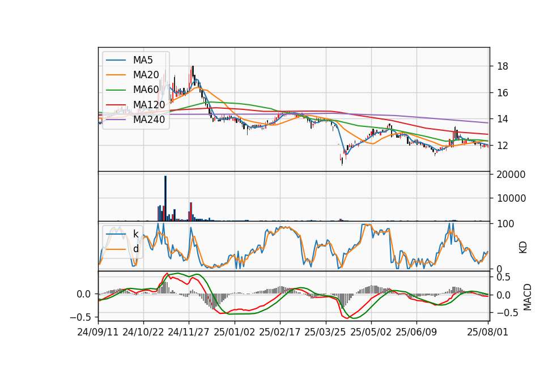Image resolution: width=544 pixels, height=391 pixels.
Task: Click the 25/01/02 date axis label
Action: tap(234, 332)
